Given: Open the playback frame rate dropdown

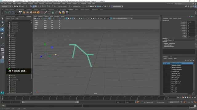Looking at the screenshot, I should pyautogui.click(x=174, y=102).
